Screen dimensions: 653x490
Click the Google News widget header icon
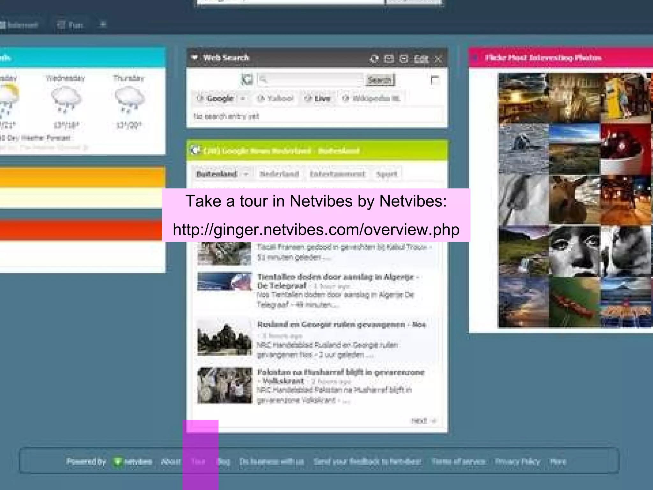pyautogui.click(x=195, y=150)
